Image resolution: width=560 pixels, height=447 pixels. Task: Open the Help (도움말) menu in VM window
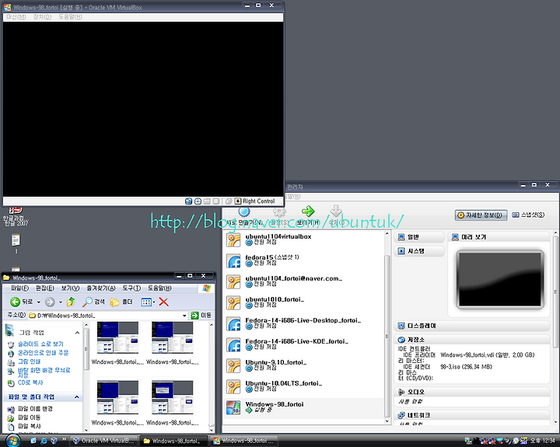tap(70, 17)
